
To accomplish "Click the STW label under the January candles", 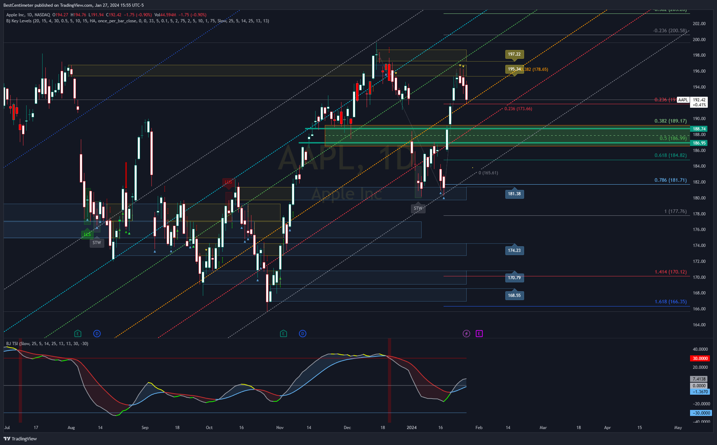I will 418,208.
